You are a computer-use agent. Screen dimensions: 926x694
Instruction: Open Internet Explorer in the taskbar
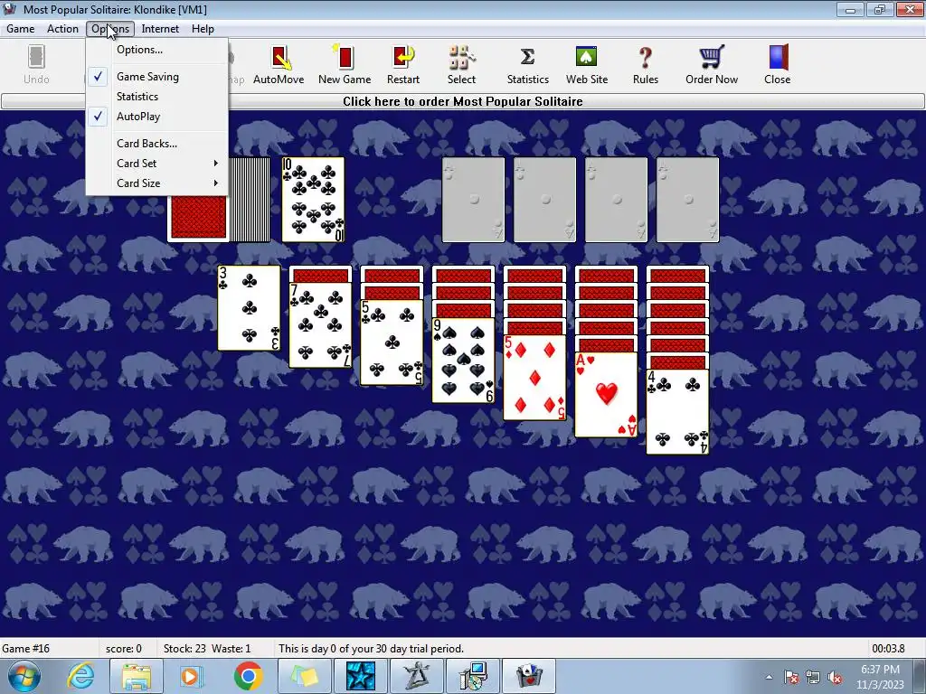(80, 676)
